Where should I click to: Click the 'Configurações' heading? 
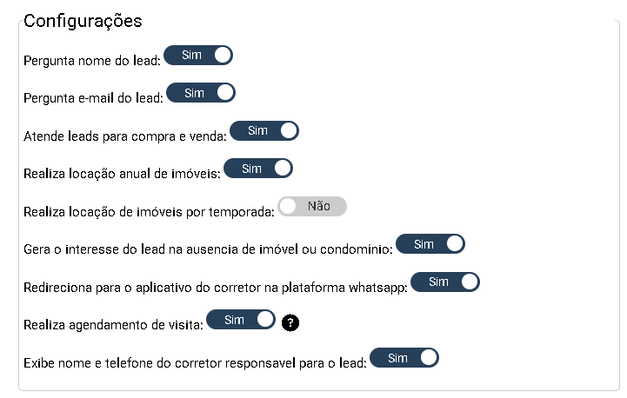click(83, 21)
